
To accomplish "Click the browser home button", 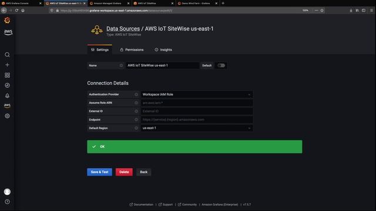I will coord(23,11).
